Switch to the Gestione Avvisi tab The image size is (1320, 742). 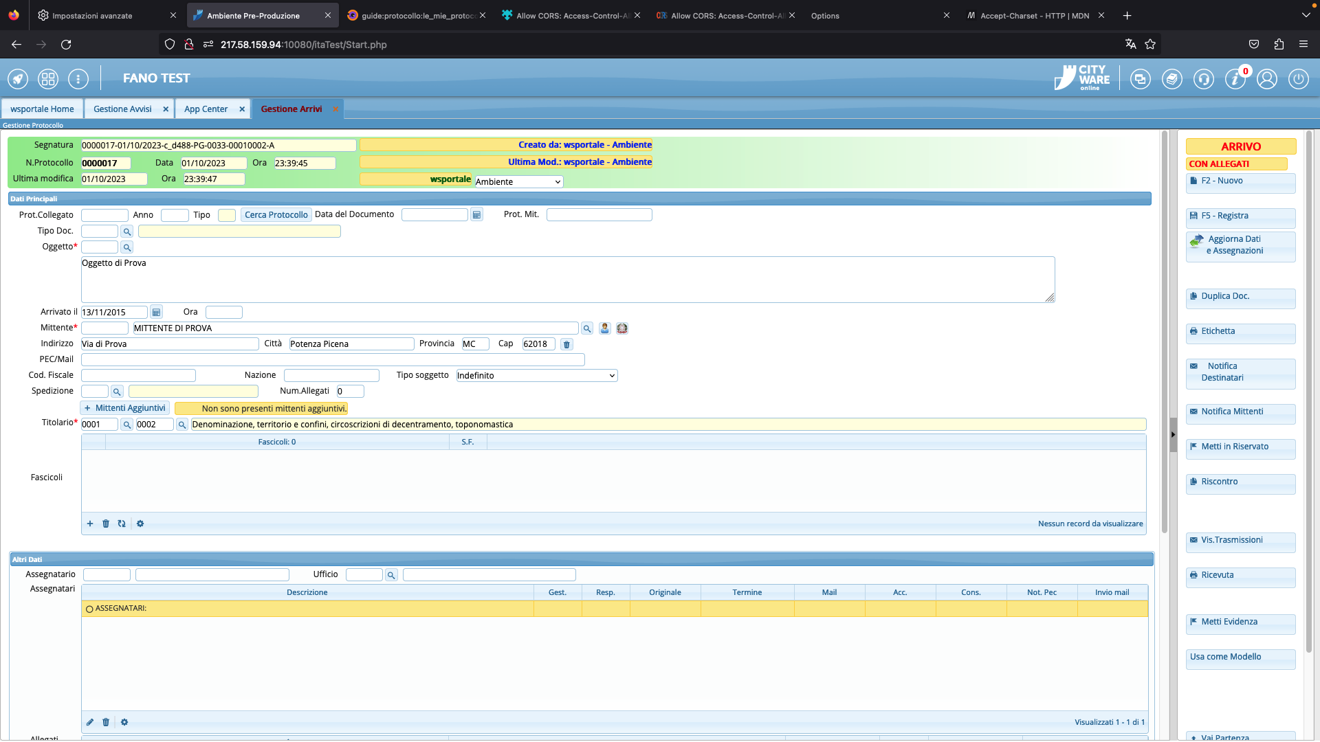(x=122, y=109)
